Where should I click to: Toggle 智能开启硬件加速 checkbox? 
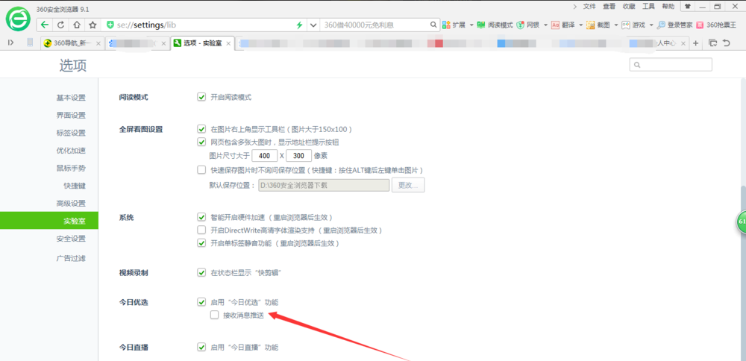pos(201,217)
